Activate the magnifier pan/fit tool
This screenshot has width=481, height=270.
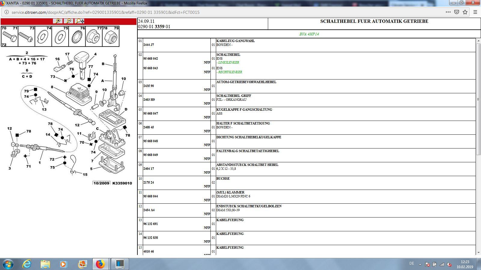point(80,21)
